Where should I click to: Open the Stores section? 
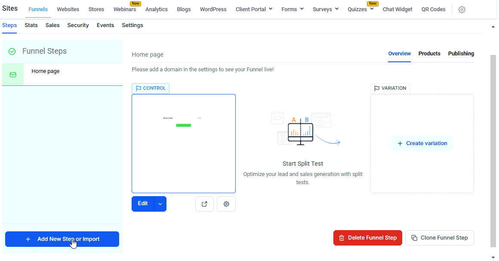pos(96,9)
